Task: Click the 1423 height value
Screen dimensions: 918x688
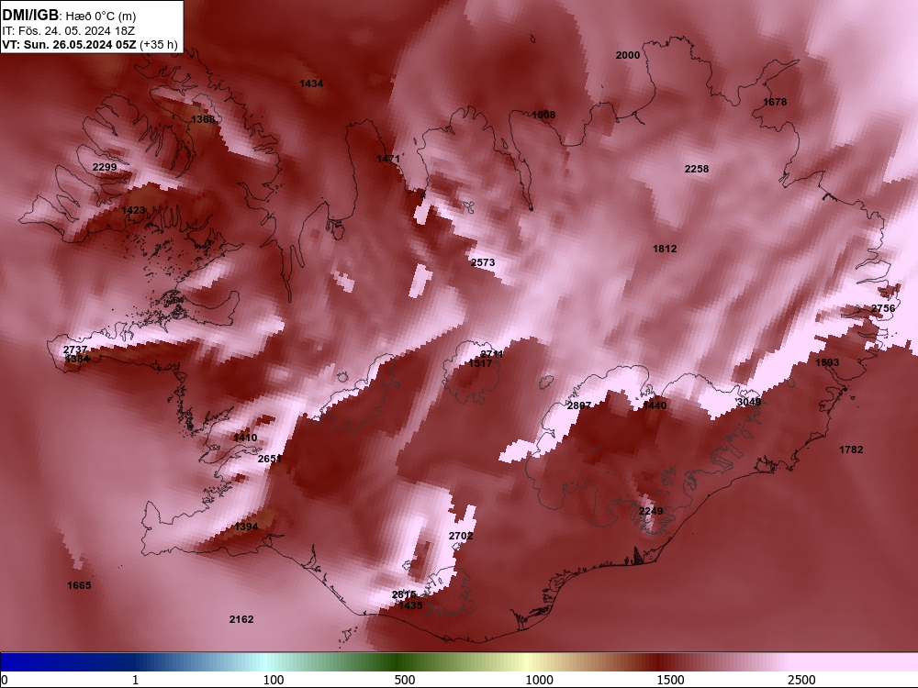Action: coord(133,211)
